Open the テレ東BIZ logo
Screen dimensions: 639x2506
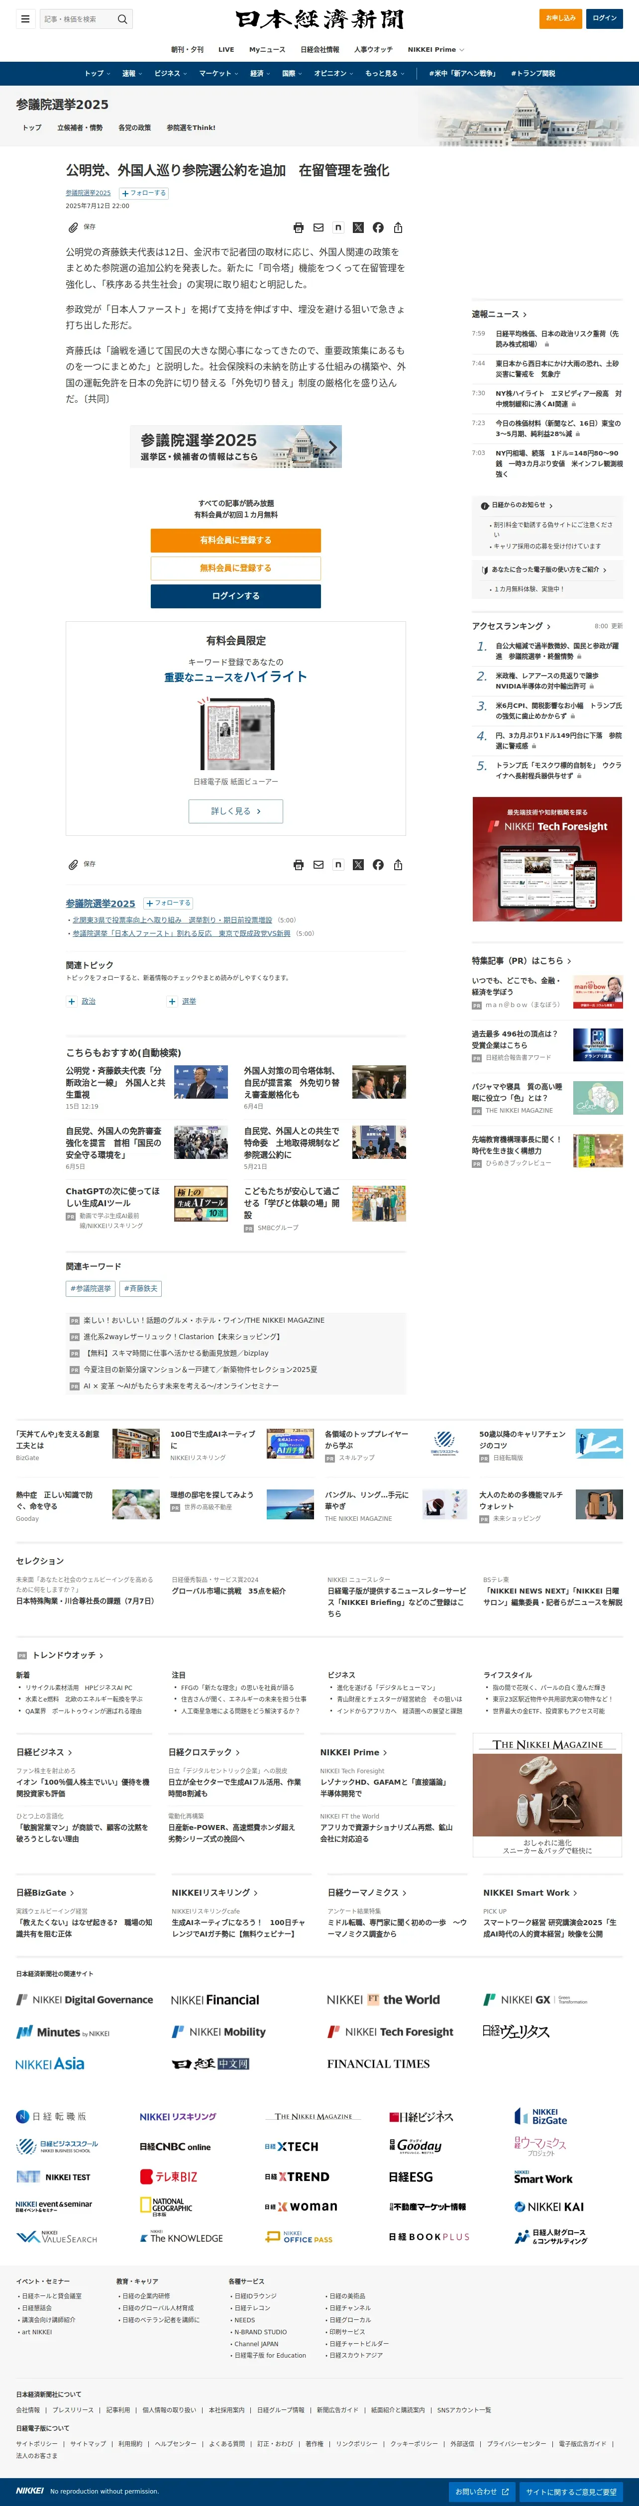(168, 2177)
